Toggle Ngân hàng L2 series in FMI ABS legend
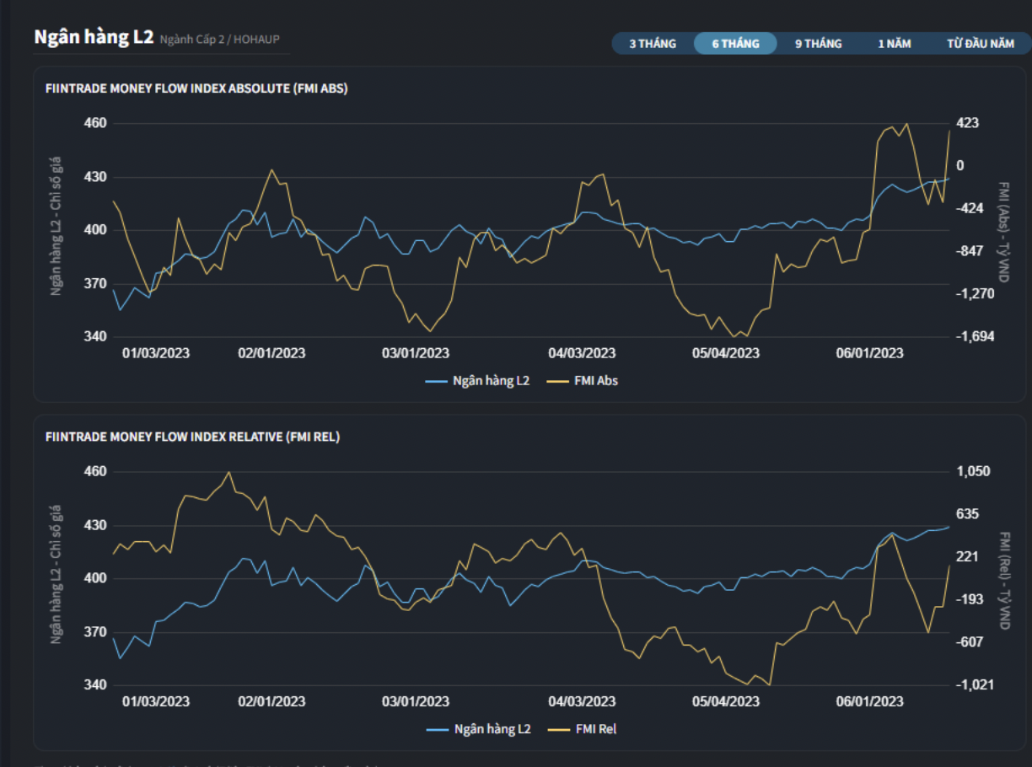Image resolution: width=1032 pixels, height=767 pixels. 490,381
